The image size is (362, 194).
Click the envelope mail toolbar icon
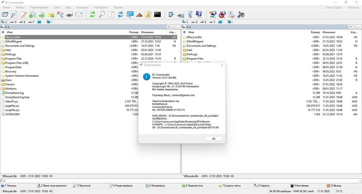(79, 14)
